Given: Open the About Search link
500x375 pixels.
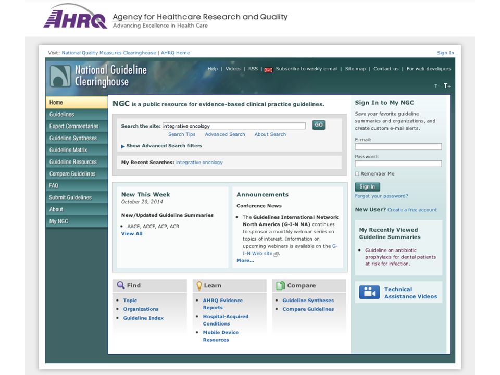Looking at the screenshot, I should pos(270,134).
